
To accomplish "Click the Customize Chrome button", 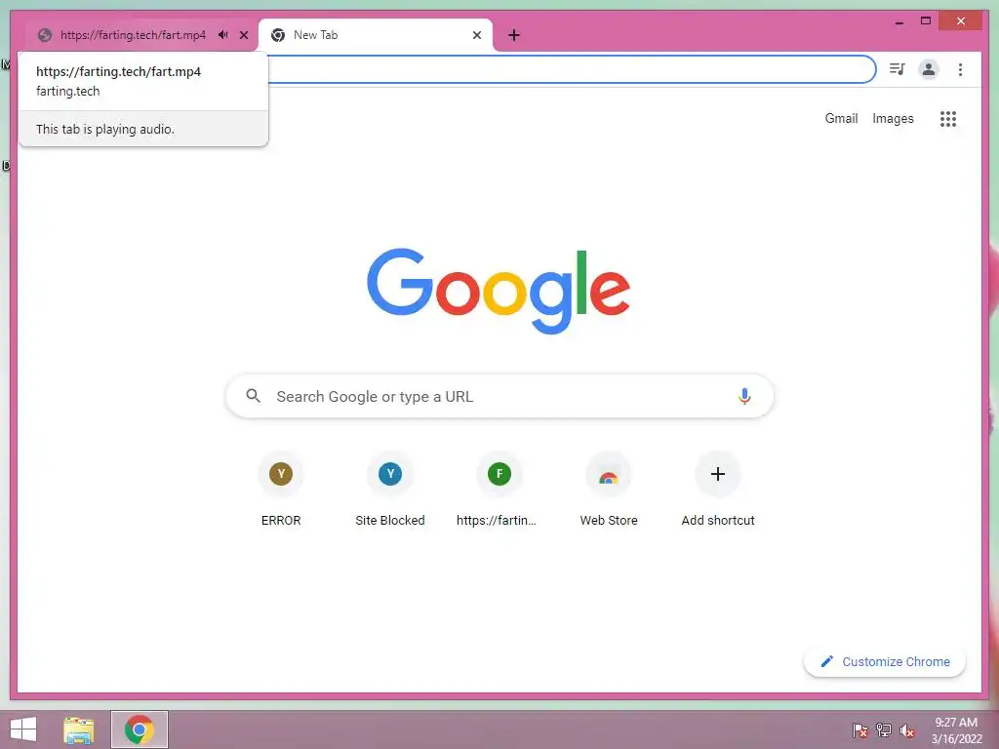I will [885, 662].
